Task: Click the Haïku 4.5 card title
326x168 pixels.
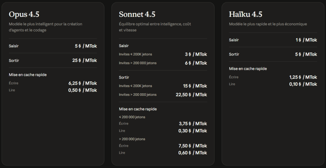Action: point(246,14)
